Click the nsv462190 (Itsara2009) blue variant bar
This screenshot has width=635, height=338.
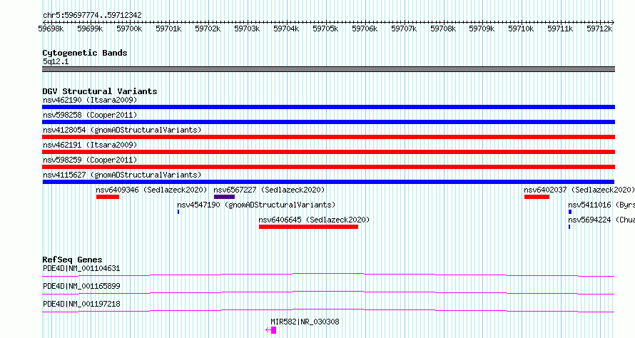(328, 107)
